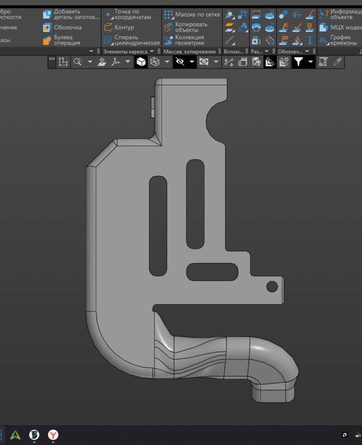Click the zoom magnifier icon in view toolbar
The width and height of the screenshot is (362, 445).
coord(77,62)
